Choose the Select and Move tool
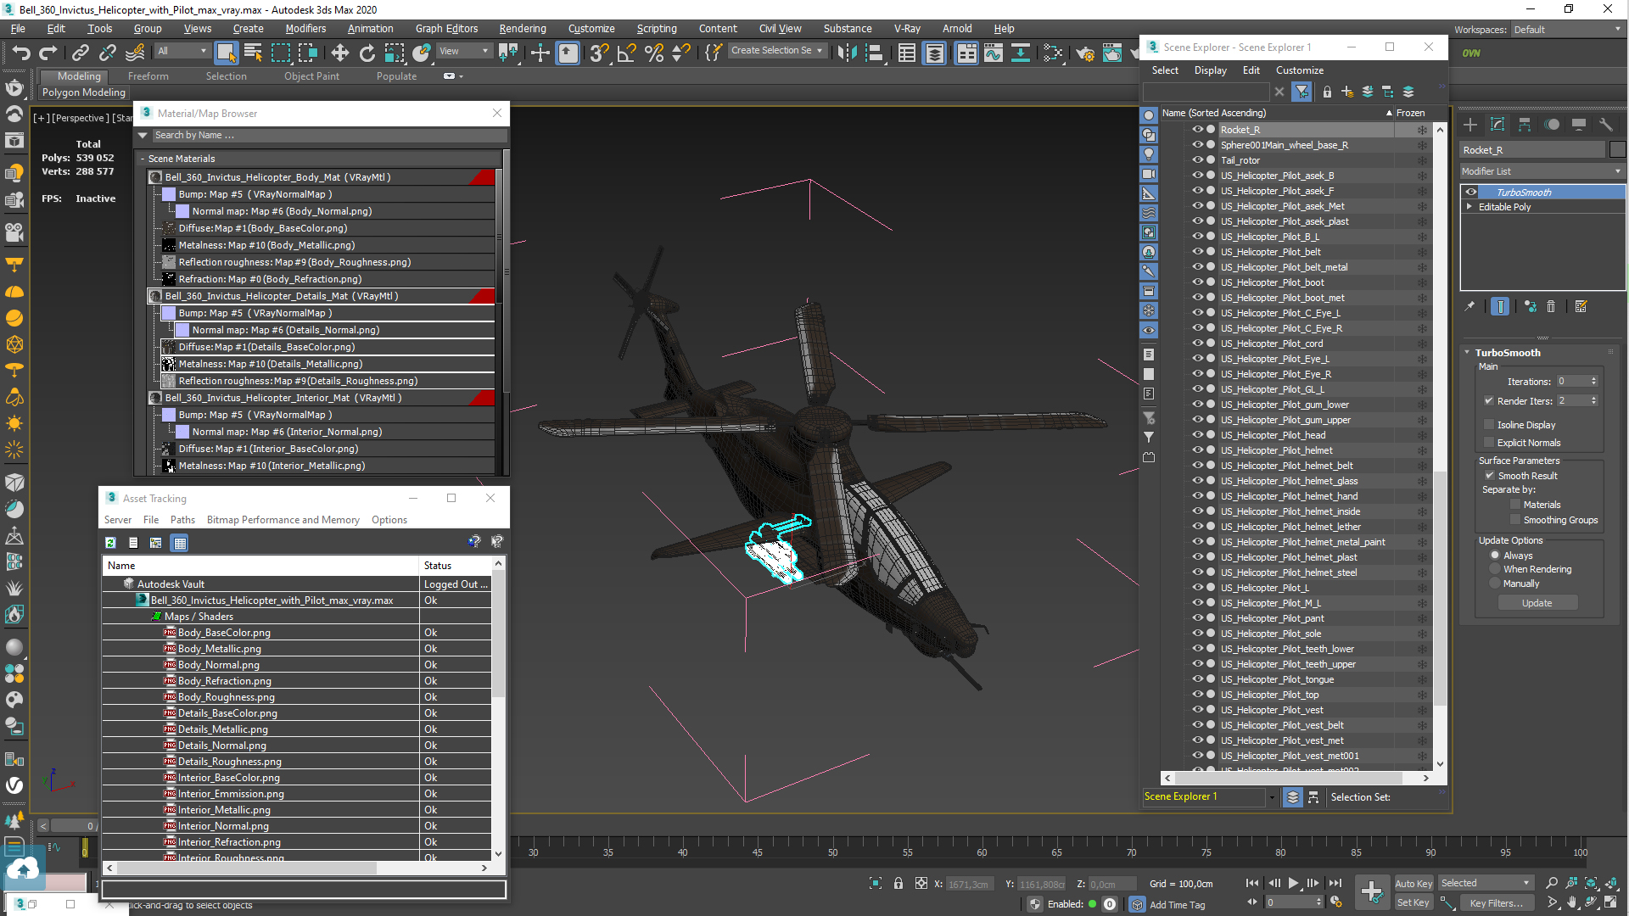 [339, 53]
